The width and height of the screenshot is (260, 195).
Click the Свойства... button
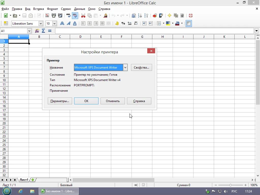tap(141, 68)
